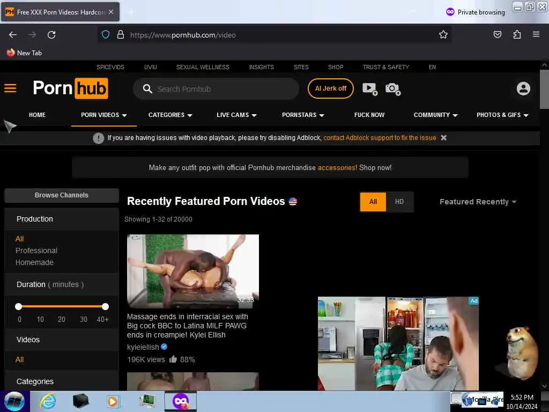
Task: Launch Internet Explorer from the taskbar
Action: tap(48, 401)
